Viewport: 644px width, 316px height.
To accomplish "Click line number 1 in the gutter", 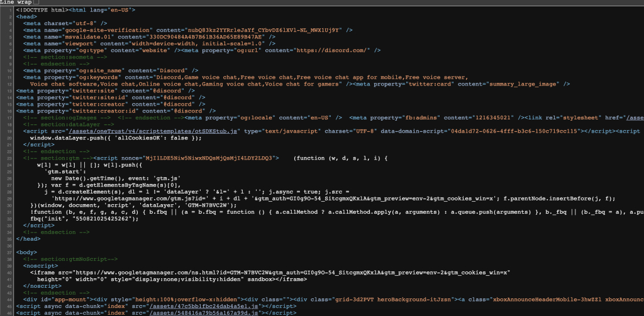I will [x=10, y=9].
